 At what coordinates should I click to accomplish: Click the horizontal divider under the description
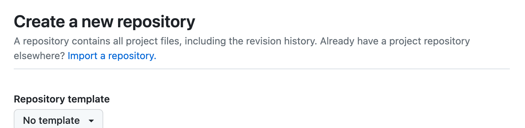coord(262,69)
